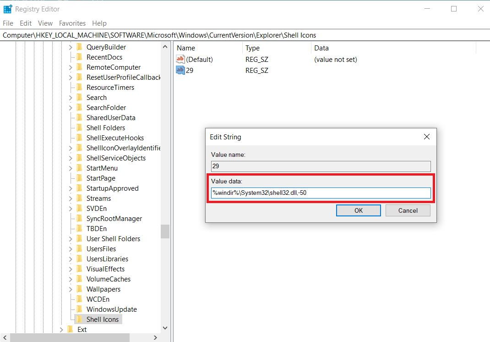Screen dimensions: 490x342
Task: Click the tree scroll down arrow
Action: [165, 328]
